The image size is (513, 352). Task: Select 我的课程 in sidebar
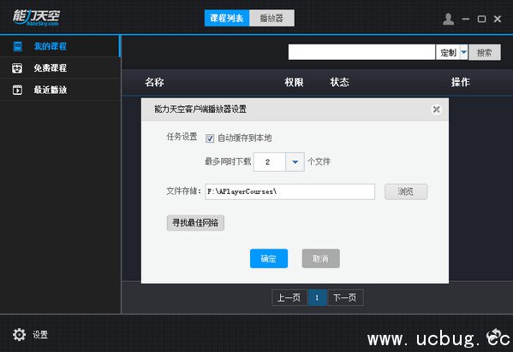[60, 46]
